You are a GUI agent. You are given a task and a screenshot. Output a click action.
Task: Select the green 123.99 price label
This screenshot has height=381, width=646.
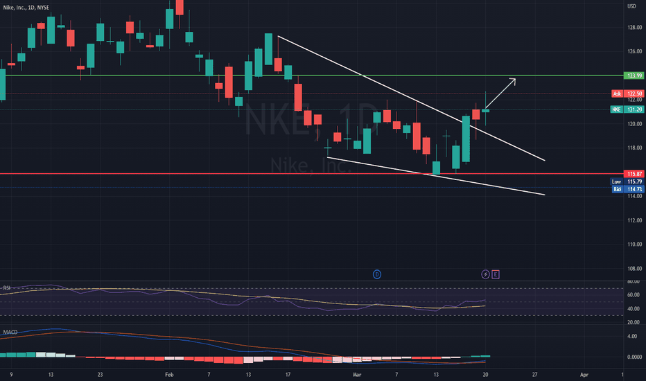click(634, 76)
